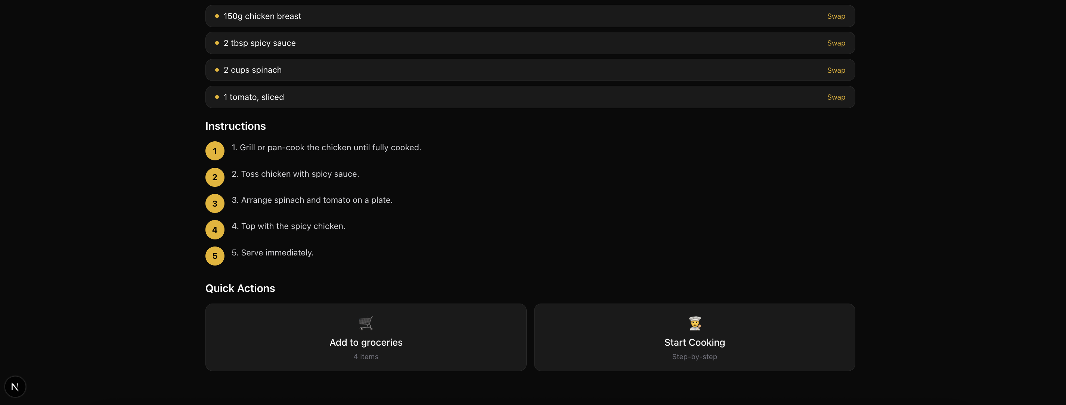This screenshot has height=405, width=1066.
Task: Click the step 3 number circle
Action: (215, 203)
